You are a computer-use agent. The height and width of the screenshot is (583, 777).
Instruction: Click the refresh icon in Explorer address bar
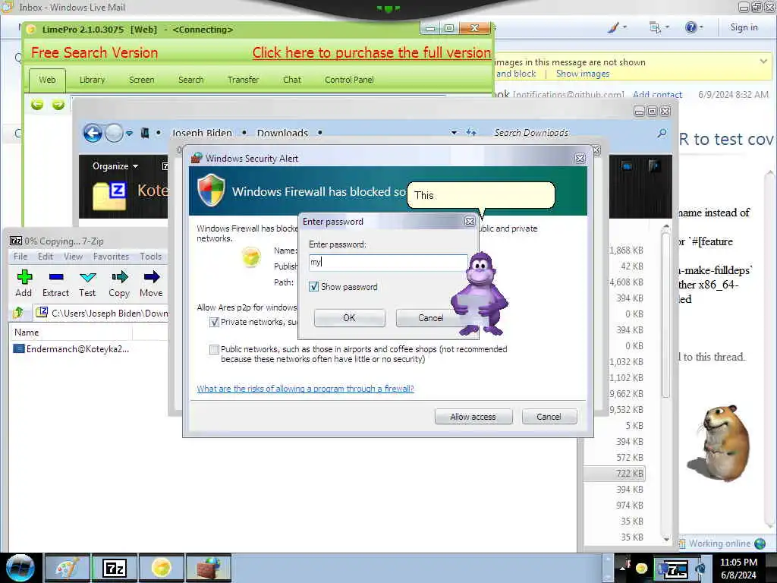click(x=471, y=133)
